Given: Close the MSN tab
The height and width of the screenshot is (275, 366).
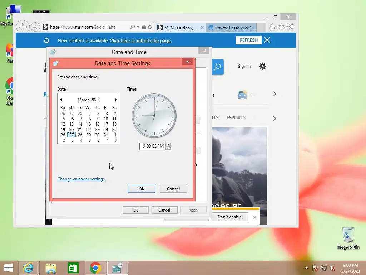Looking at the screenshot, I should tap(202, 28).
